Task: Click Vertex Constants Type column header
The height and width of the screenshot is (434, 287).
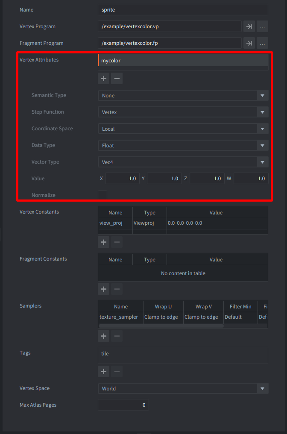Action: click(x=149, y=213)
